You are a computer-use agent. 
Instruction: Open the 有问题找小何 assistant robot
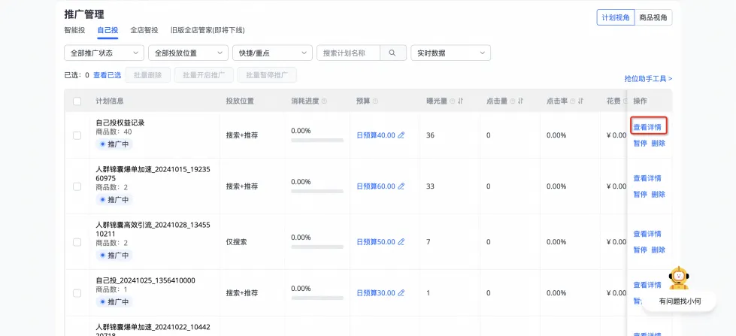(679, 279)
